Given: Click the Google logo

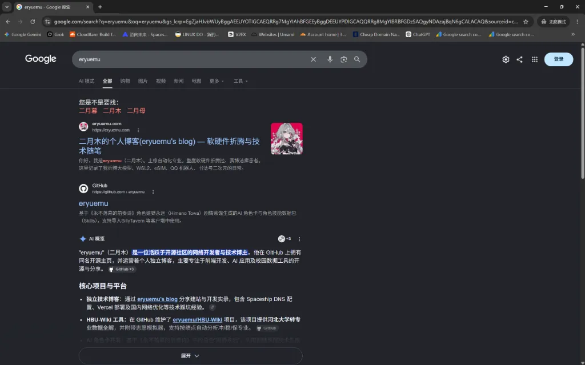Looking at the screenshot, I should [41, 59].
